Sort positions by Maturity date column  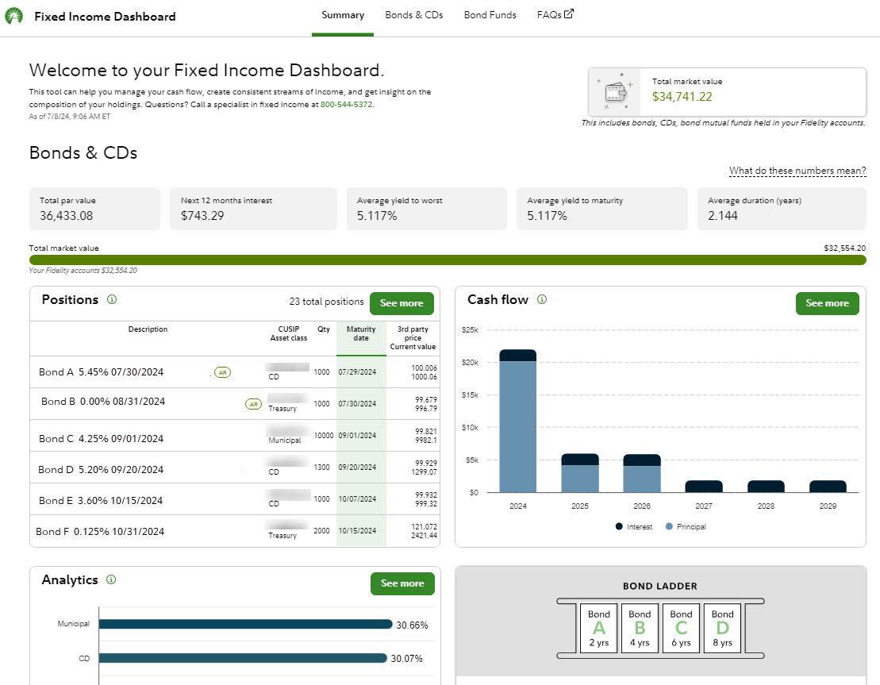point(361,333)
